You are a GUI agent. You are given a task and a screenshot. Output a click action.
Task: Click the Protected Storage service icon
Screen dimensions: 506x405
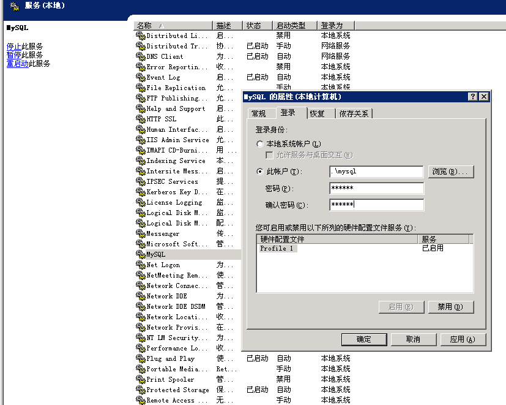(140, 390)
